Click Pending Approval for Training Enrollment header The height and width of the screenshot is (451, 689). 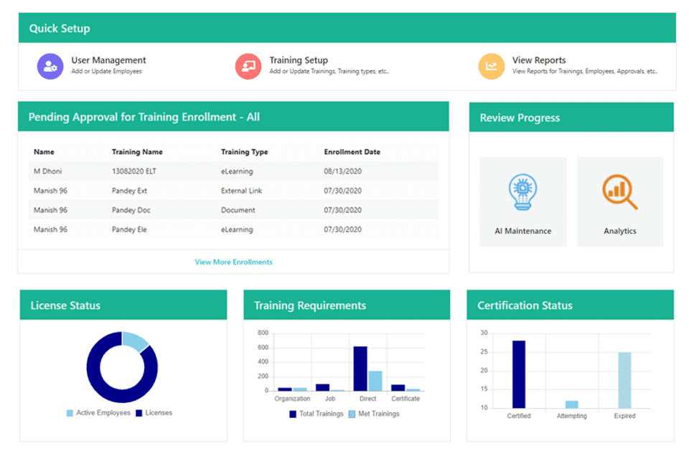(x=233, y=116)
